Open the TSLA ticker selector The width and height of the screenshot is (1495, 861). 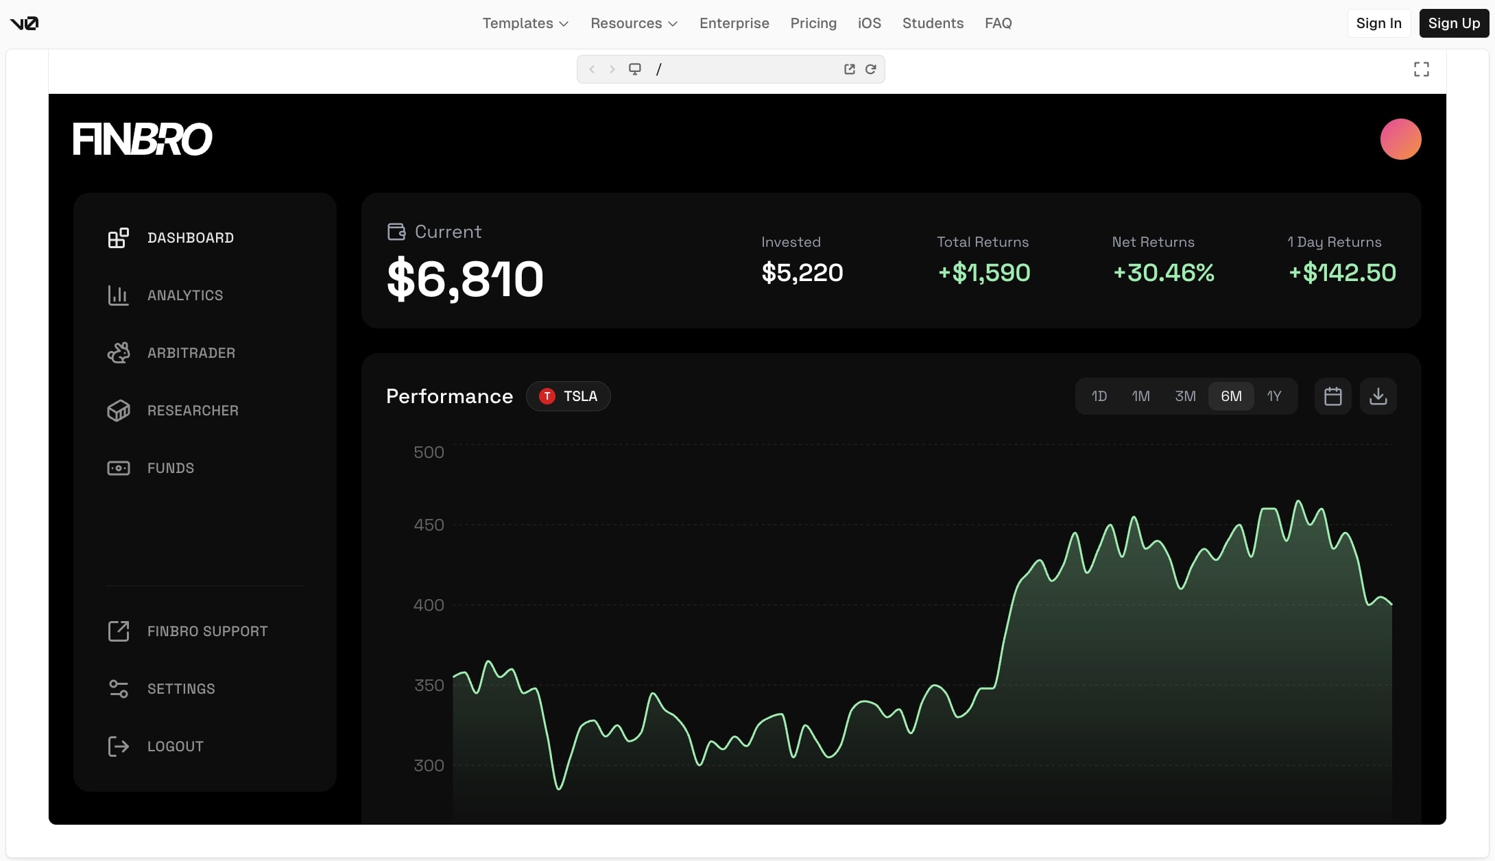568,396
